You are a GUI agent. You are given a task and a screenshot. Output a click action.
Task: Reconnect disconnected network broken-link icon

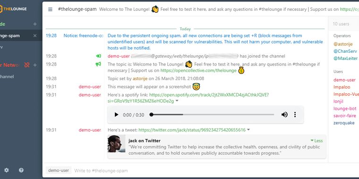(27, 65)
